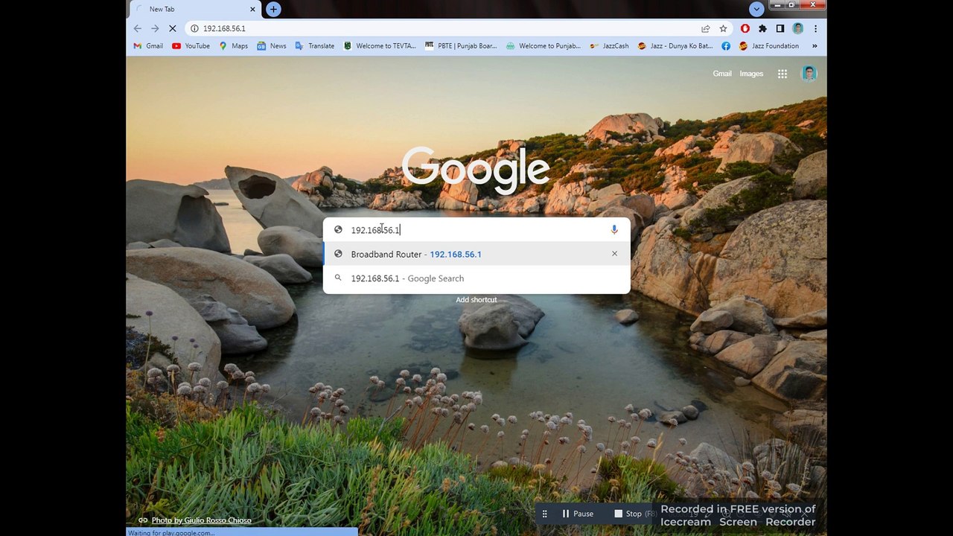Open the Welcome to Punjab bookmark
953x536 pixels.
544,45
